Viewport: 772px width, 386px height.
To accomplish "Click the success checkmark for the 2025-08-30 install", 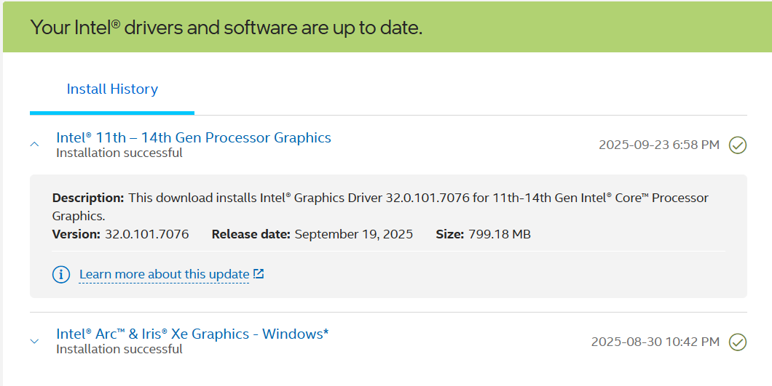I will [738, 341].
